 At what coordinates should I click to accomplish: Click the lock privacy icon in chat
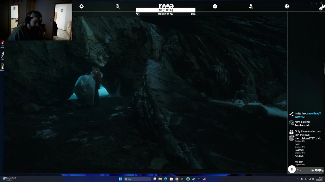point(291,132)
